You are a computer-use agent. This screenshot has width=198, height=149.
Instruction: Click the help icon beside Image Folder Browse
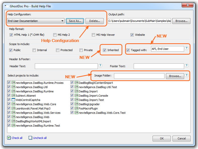187,76
